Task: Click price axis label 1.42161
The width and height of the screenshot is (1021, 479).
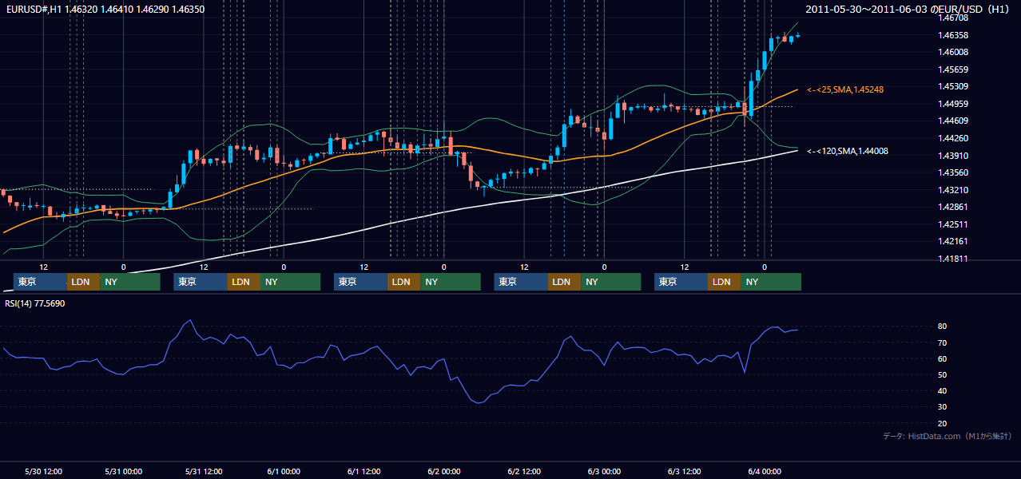Action: (x=953, y=241)
